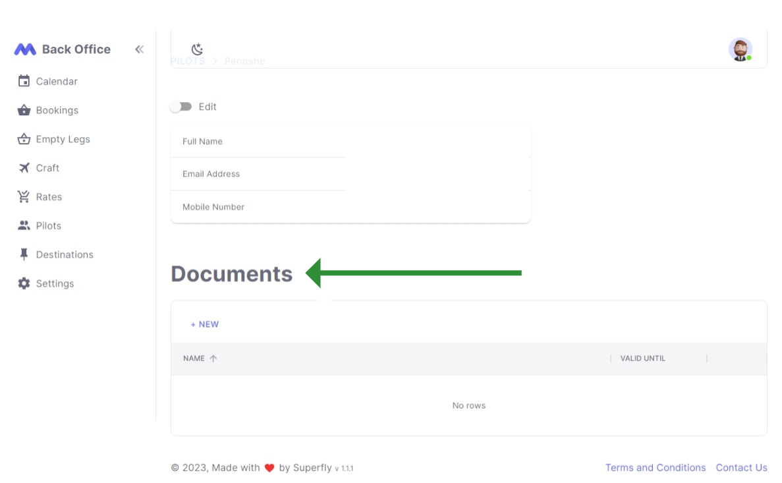Toggle dark mode with the moon icon
This screenshot has width=782, height=483.
click(x=196, y=49)
